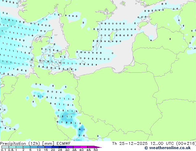Select the legend value '25'

click(60, 150)
